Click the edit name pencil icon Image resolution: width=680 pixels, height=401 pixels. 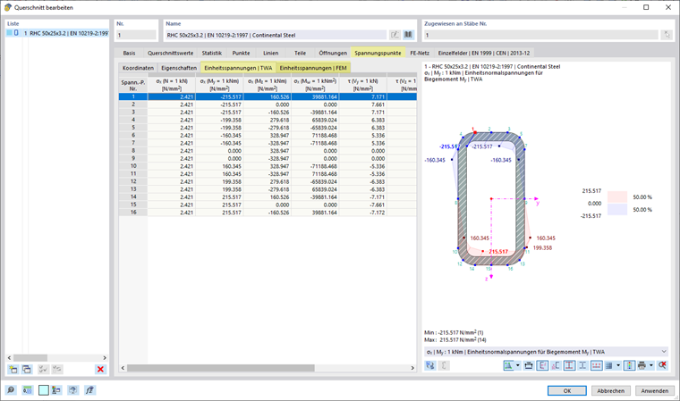pyautogui.click(x=395, y=35)
